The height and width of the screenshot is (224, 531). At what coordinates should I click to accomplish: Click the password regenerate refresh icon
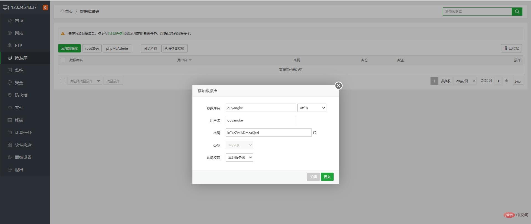coord(315,133)
